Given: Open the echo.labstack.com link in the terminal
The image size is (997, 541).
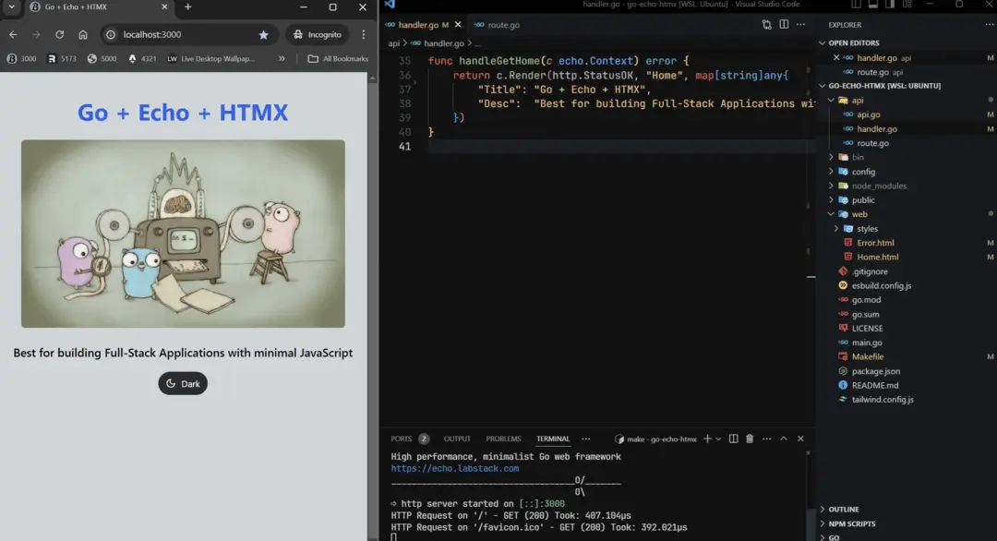Looking at the screenshot, I should (x=454, y=468).
